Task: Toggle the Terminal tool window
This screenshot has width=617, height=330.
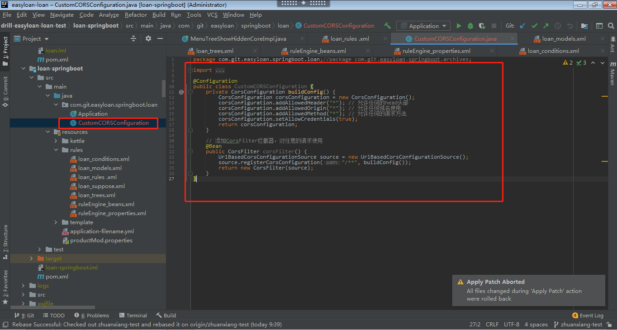Action: [x=133, y=316]
